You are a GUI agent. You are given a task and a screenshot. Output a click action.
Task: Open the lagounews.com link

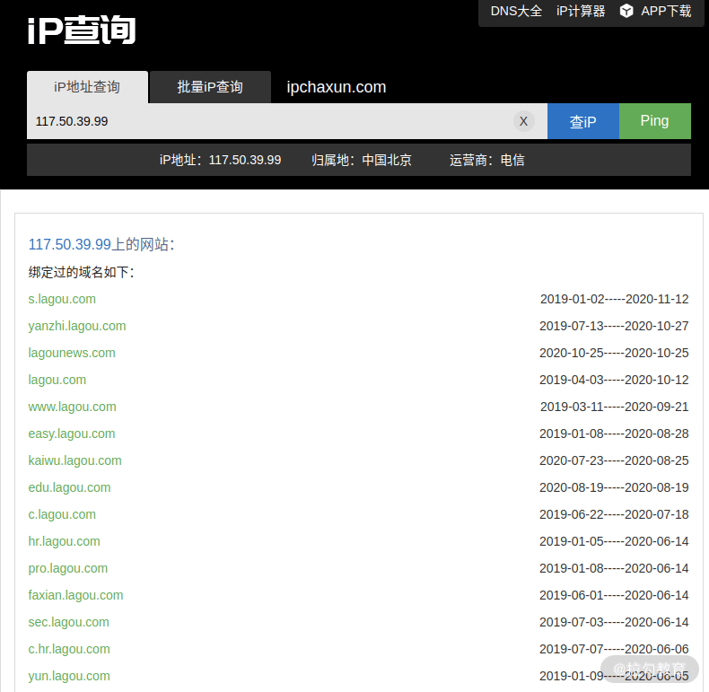[72, 353]
